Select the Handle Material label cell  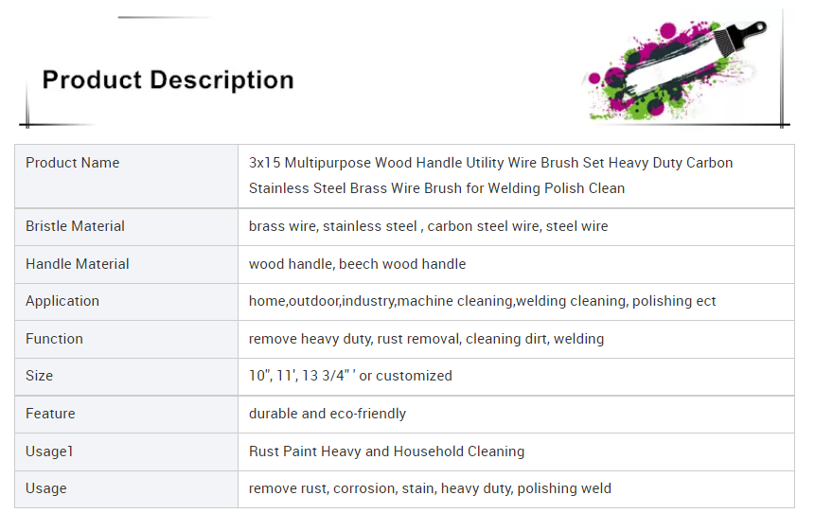pos(126,264)
